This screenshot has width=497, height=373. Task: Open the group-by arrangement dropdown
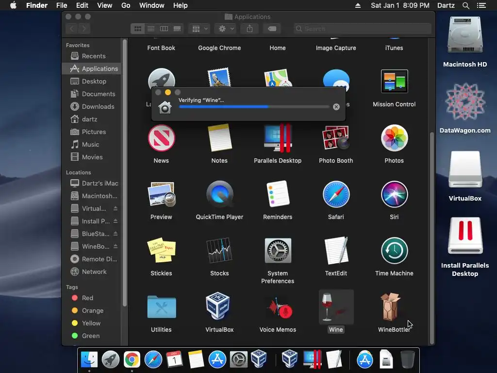(x=199, y=29)
